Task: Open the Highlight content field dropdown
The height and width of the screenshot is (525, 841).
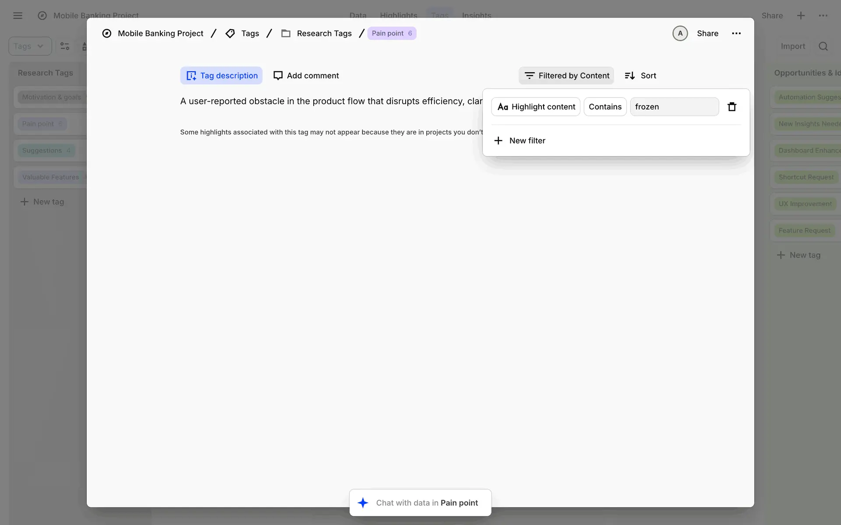Action: pos(536,107)
